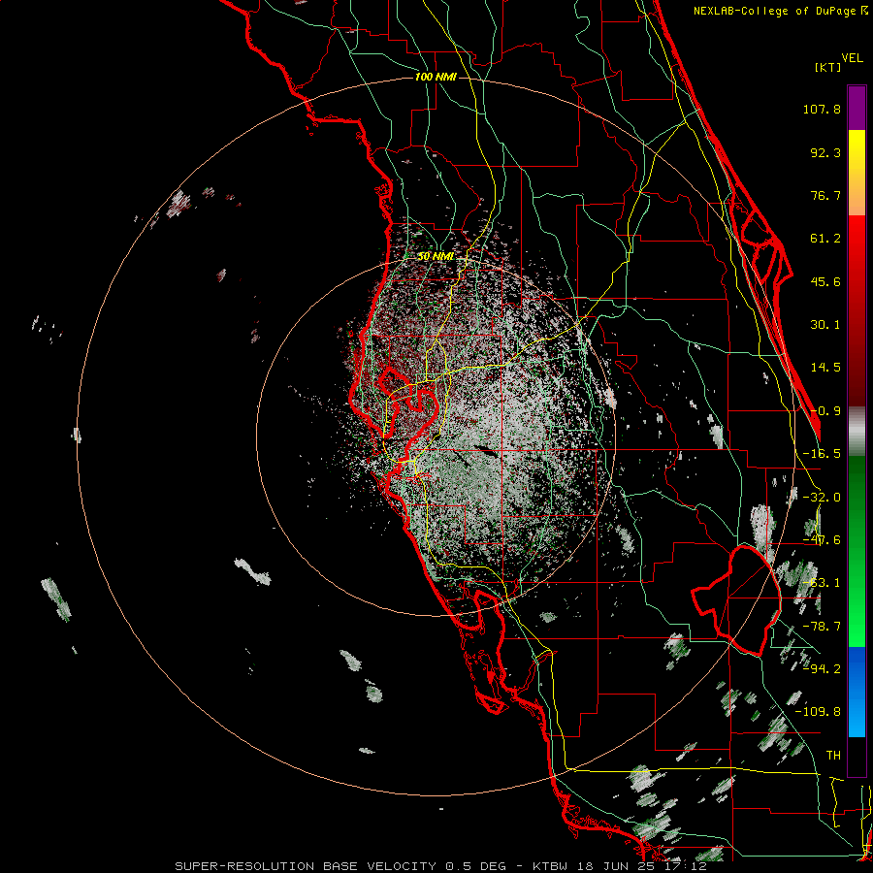Screen dimensions: 873x873
Task: Click the TH threshold label in legend
Action: point(833,755)
